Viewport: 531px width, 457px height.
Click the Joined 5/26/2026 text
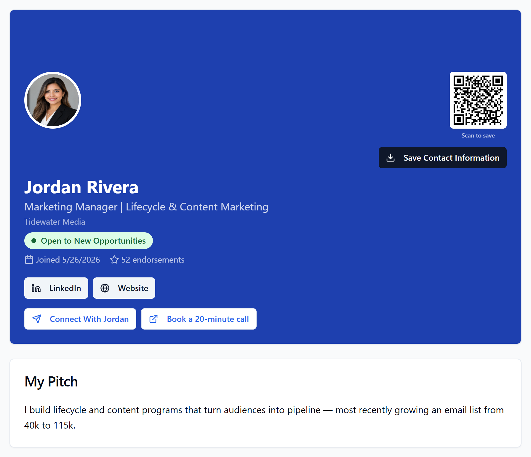click(68, 260)
